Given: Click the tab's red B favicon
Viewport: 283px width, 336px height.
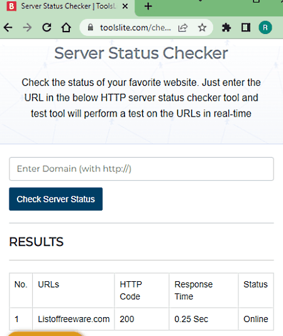Looking at the screenshot, I should point(11,6).
